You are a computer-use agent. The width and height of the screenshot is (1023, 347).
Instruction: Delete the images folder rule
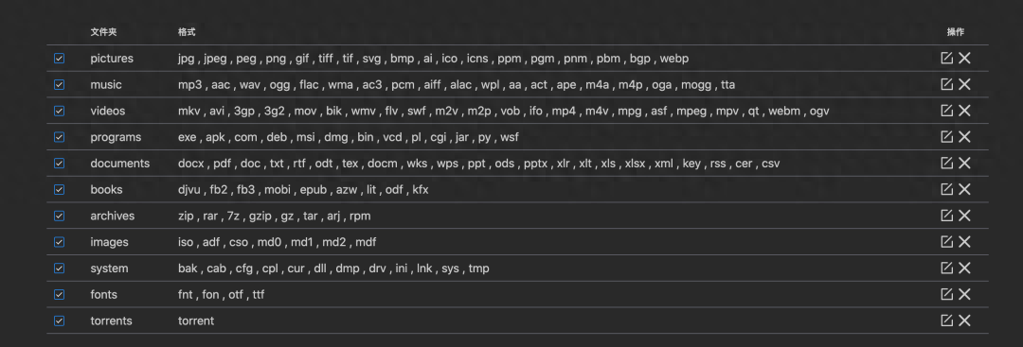coord(965,242)
